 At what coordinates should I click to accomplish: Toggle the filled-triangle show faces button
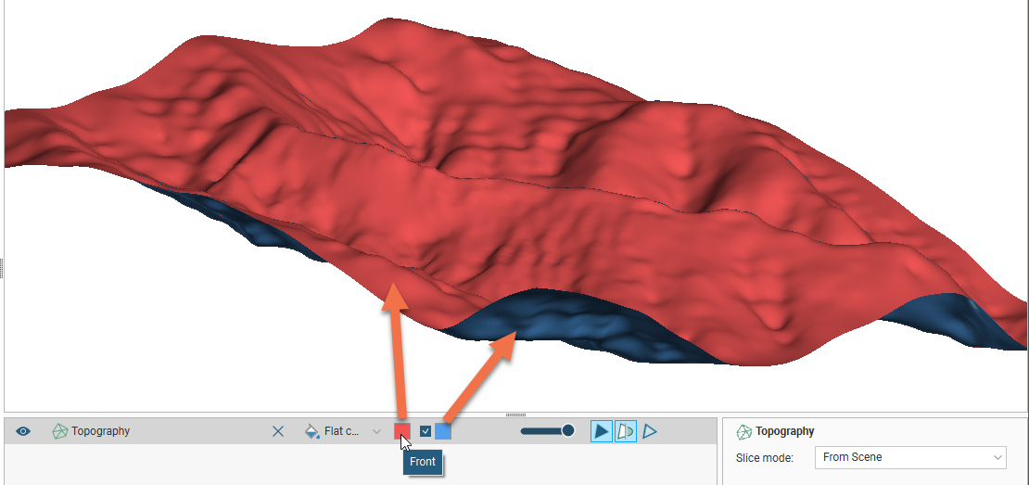602,431
